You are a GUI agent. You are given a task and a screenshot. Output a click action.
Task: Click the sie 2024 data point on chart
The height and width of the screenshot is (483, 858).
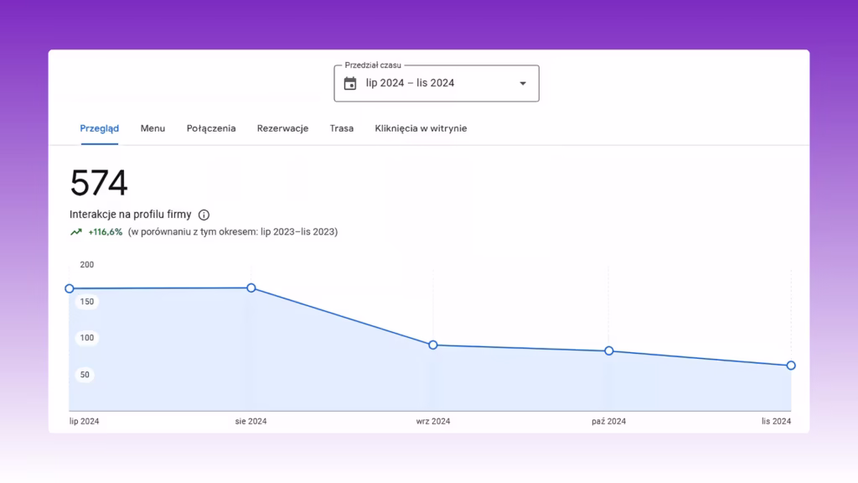[x=251, y=288]
